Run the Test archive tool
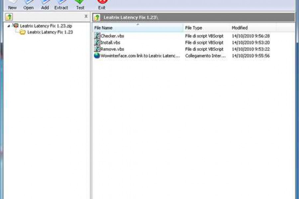This screenshot has height=199, width=299. pyautogui.click(x=80, y=5)
